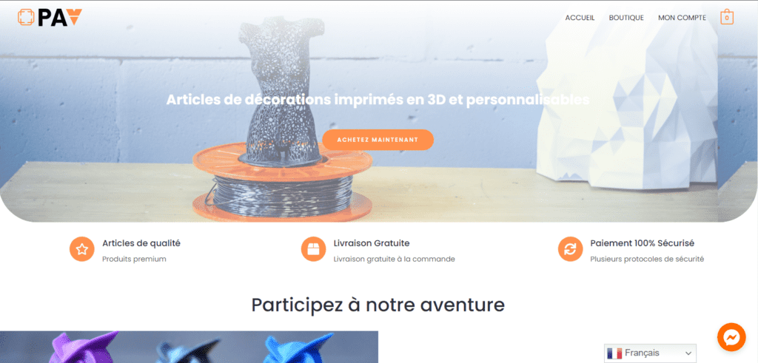
Task: Click the box icon for Livraison Gratuite
Action: pyautogui.click(x=313, y=249)
